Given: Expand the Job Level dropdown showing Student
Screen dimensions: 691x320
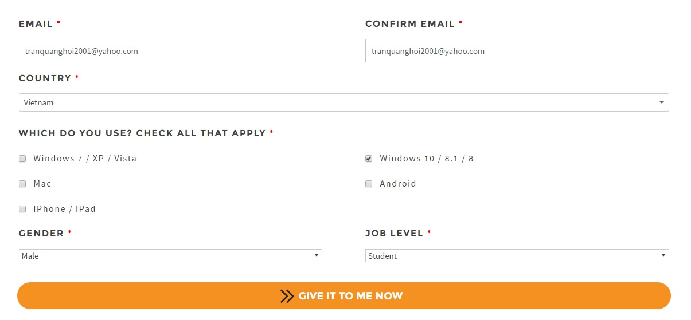Looking at the screenshot, I should click(x=516, y=256).
